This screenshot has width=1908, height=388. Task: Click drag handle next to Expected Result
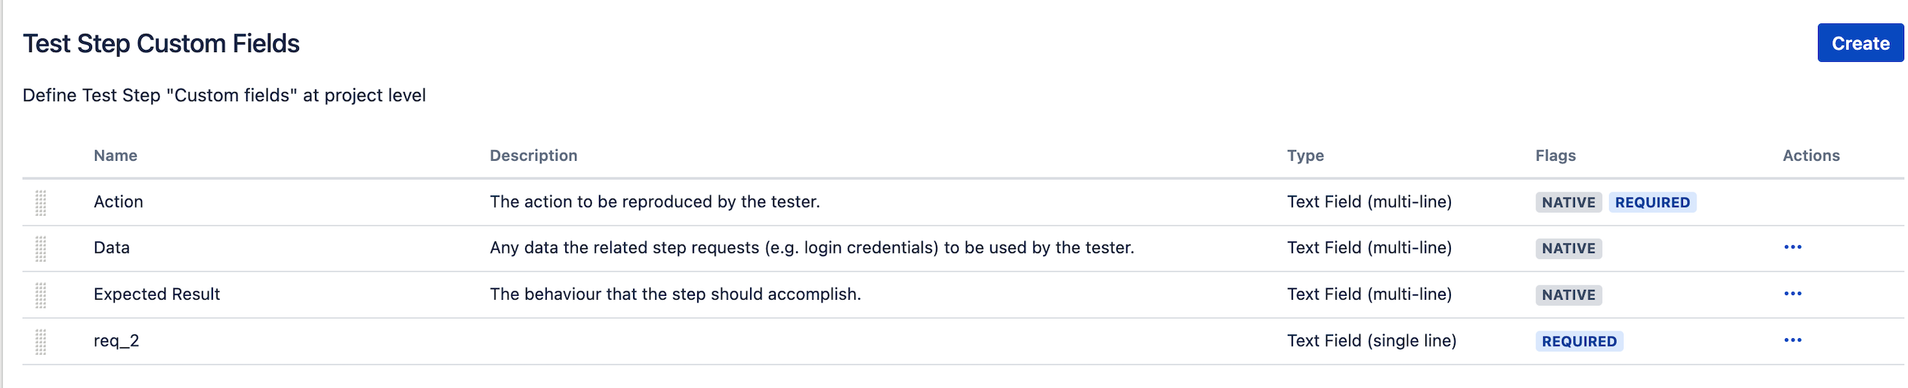coord(41,295)
